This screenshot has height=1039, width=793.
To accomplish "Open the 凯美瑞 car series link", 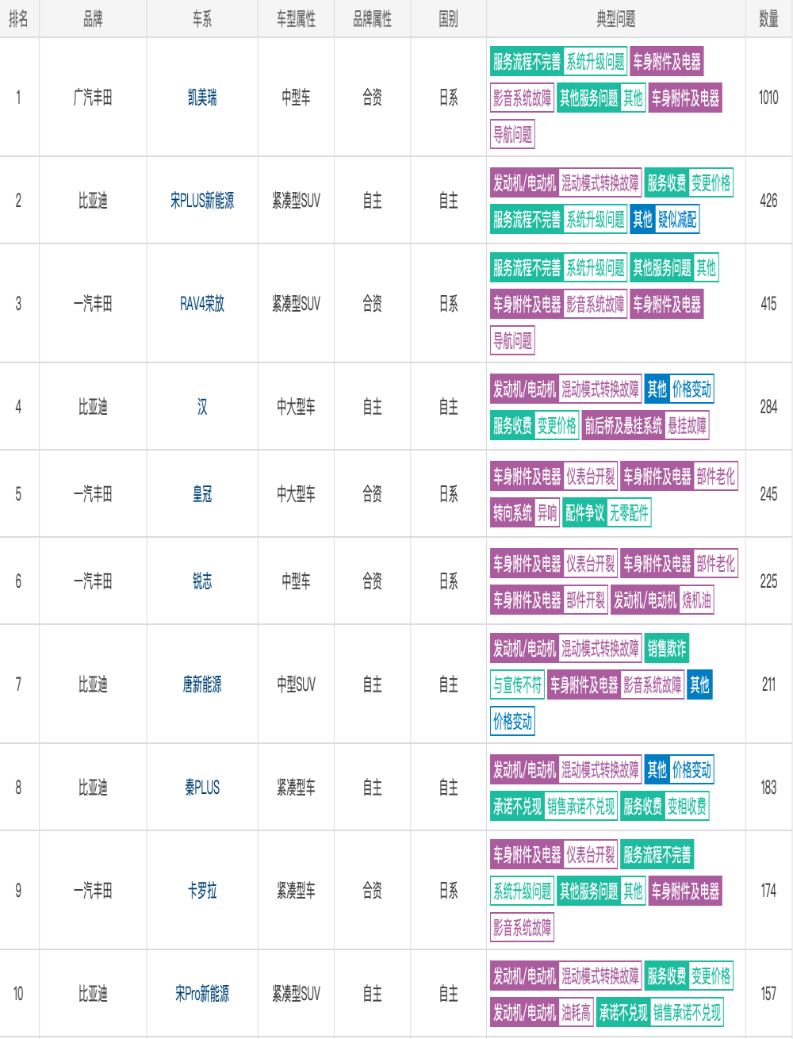I will point(202,98).
